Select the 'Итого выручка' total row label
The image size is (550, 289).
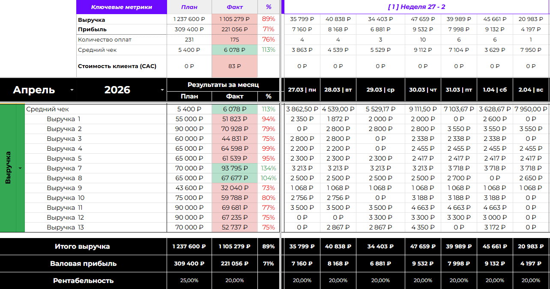pos(82,247)
